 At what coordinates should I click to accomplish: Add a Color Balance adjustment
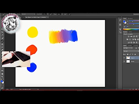coord(130,39)
